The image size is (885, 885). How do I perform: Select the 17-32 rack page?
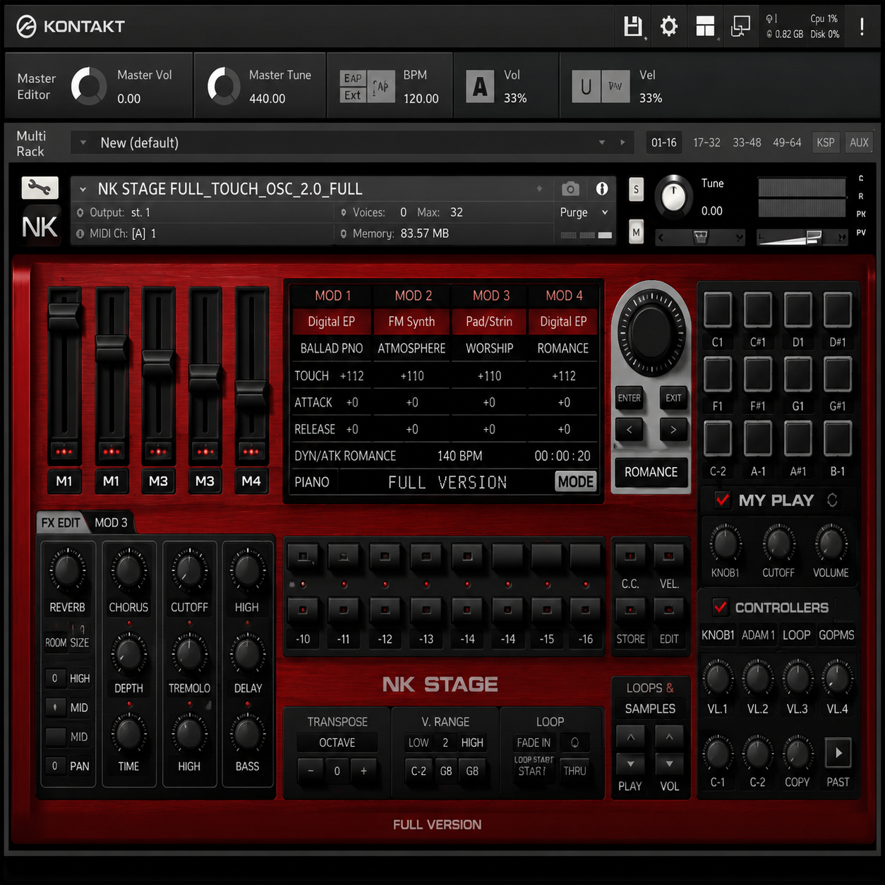pos(706,143)
